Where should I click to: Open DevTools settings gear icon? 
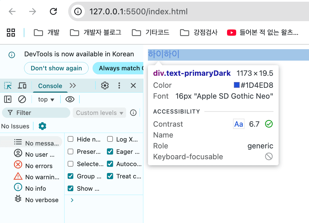105,85
